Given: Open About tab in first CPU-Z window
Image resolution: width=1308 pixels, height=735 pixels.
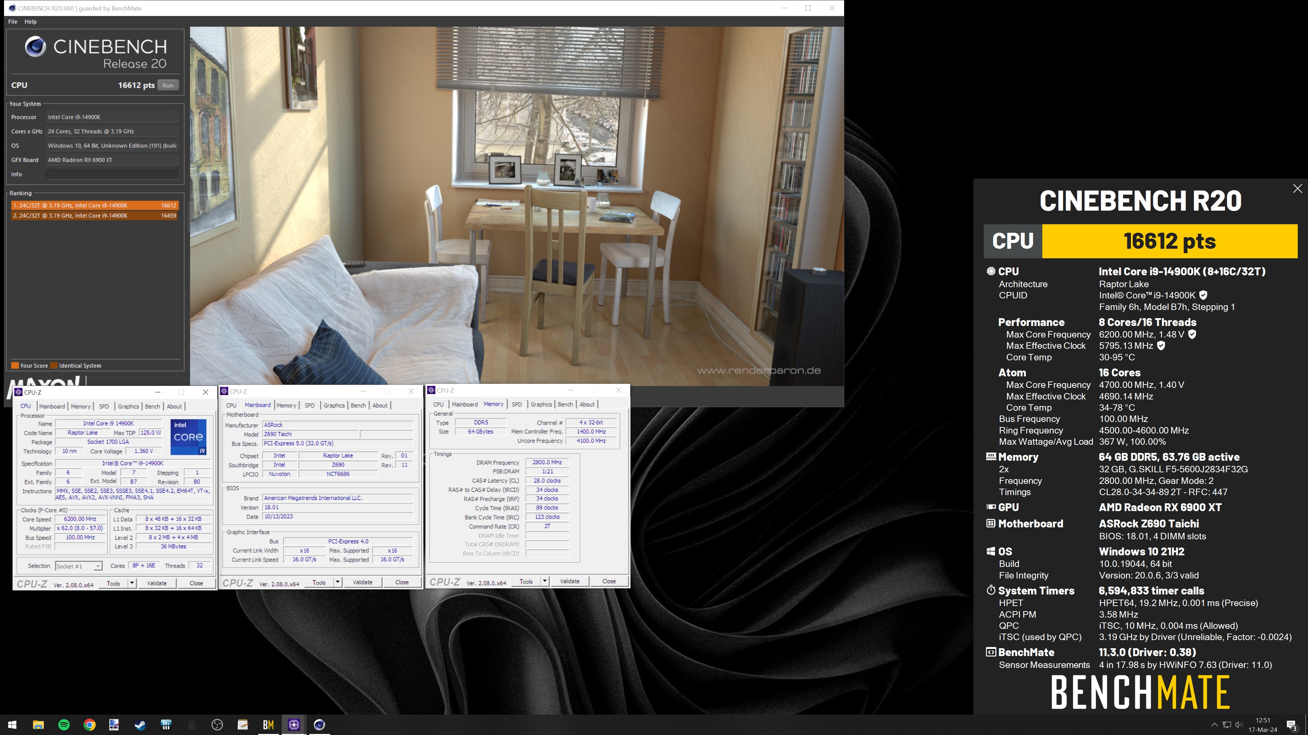Looking at the screenshot, I should [x=174, y=406].
